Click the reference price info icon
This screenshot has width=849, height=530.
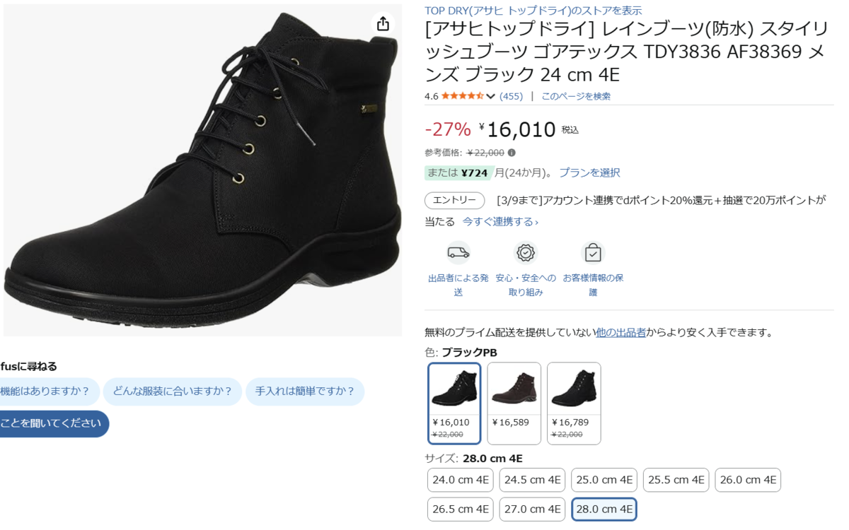(512, 153)
